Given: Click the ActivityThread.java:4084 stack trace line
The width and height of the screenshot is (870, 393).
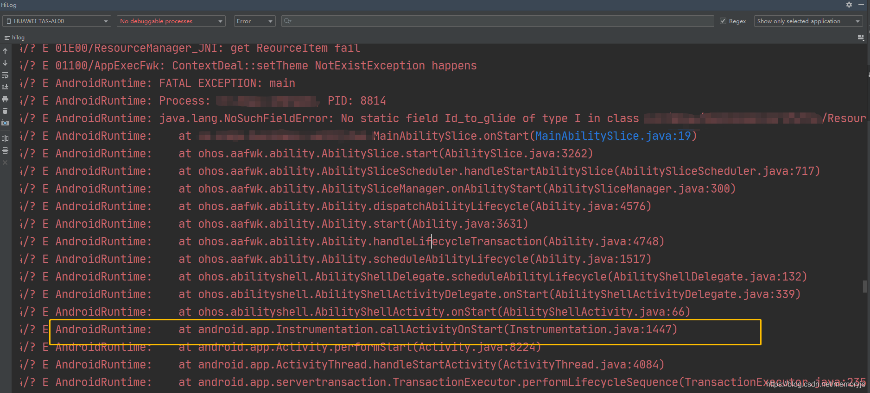Looking at the screenshot, I should pos(343,365).
